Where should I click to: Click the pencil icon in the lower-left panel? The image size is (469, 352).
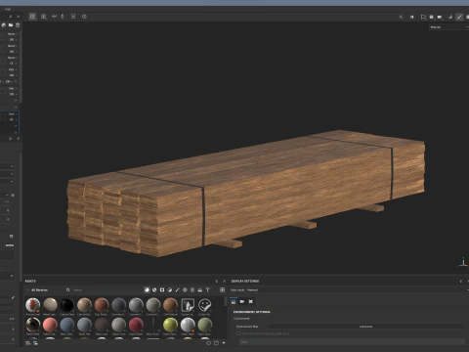(x=13, y=297)
